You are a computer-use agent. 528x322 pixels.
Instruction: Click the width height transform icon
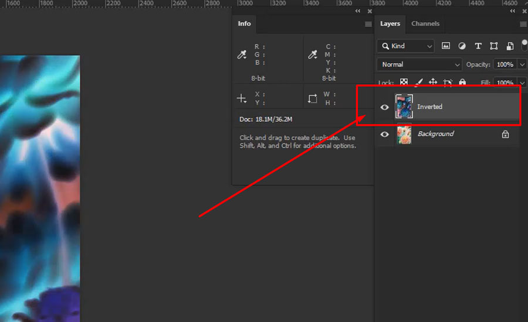[312, 98]
